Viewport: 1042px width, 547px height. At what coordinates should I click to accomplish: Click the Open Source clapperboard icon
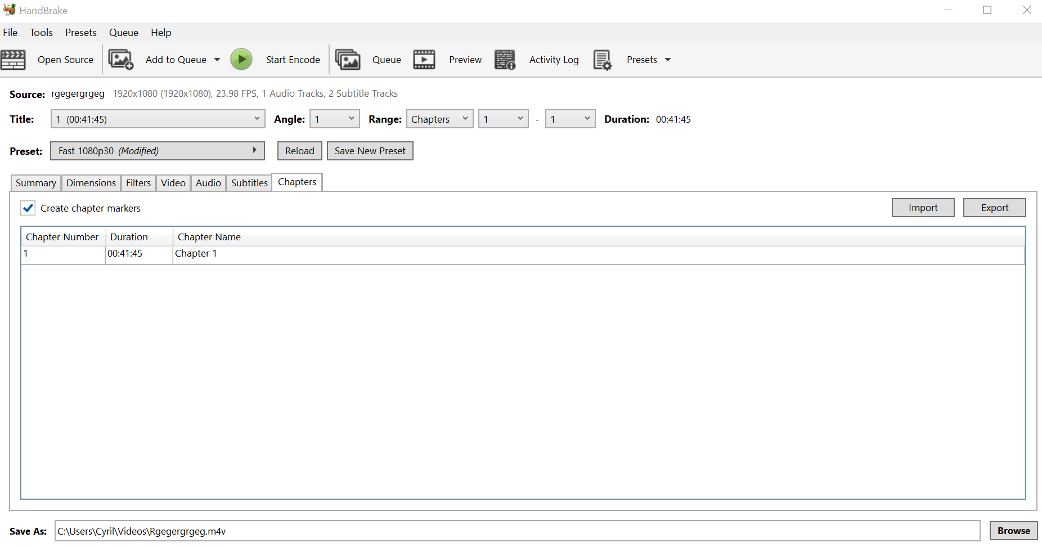click(x=13, y=60)
